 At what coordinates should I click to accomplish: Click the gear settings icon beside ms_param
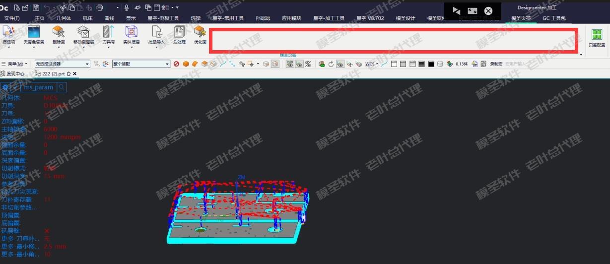6,87
